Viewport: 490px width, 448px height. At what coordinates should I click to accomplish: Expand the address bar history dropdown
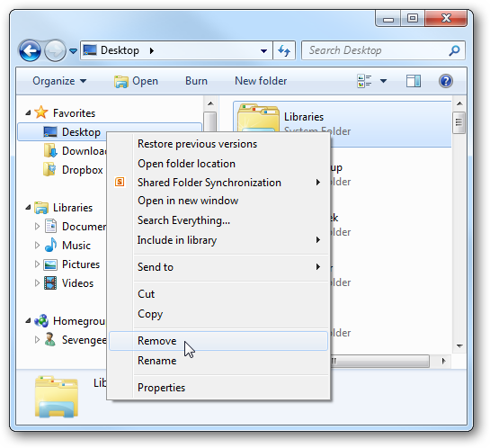click(x=263, y=50)
